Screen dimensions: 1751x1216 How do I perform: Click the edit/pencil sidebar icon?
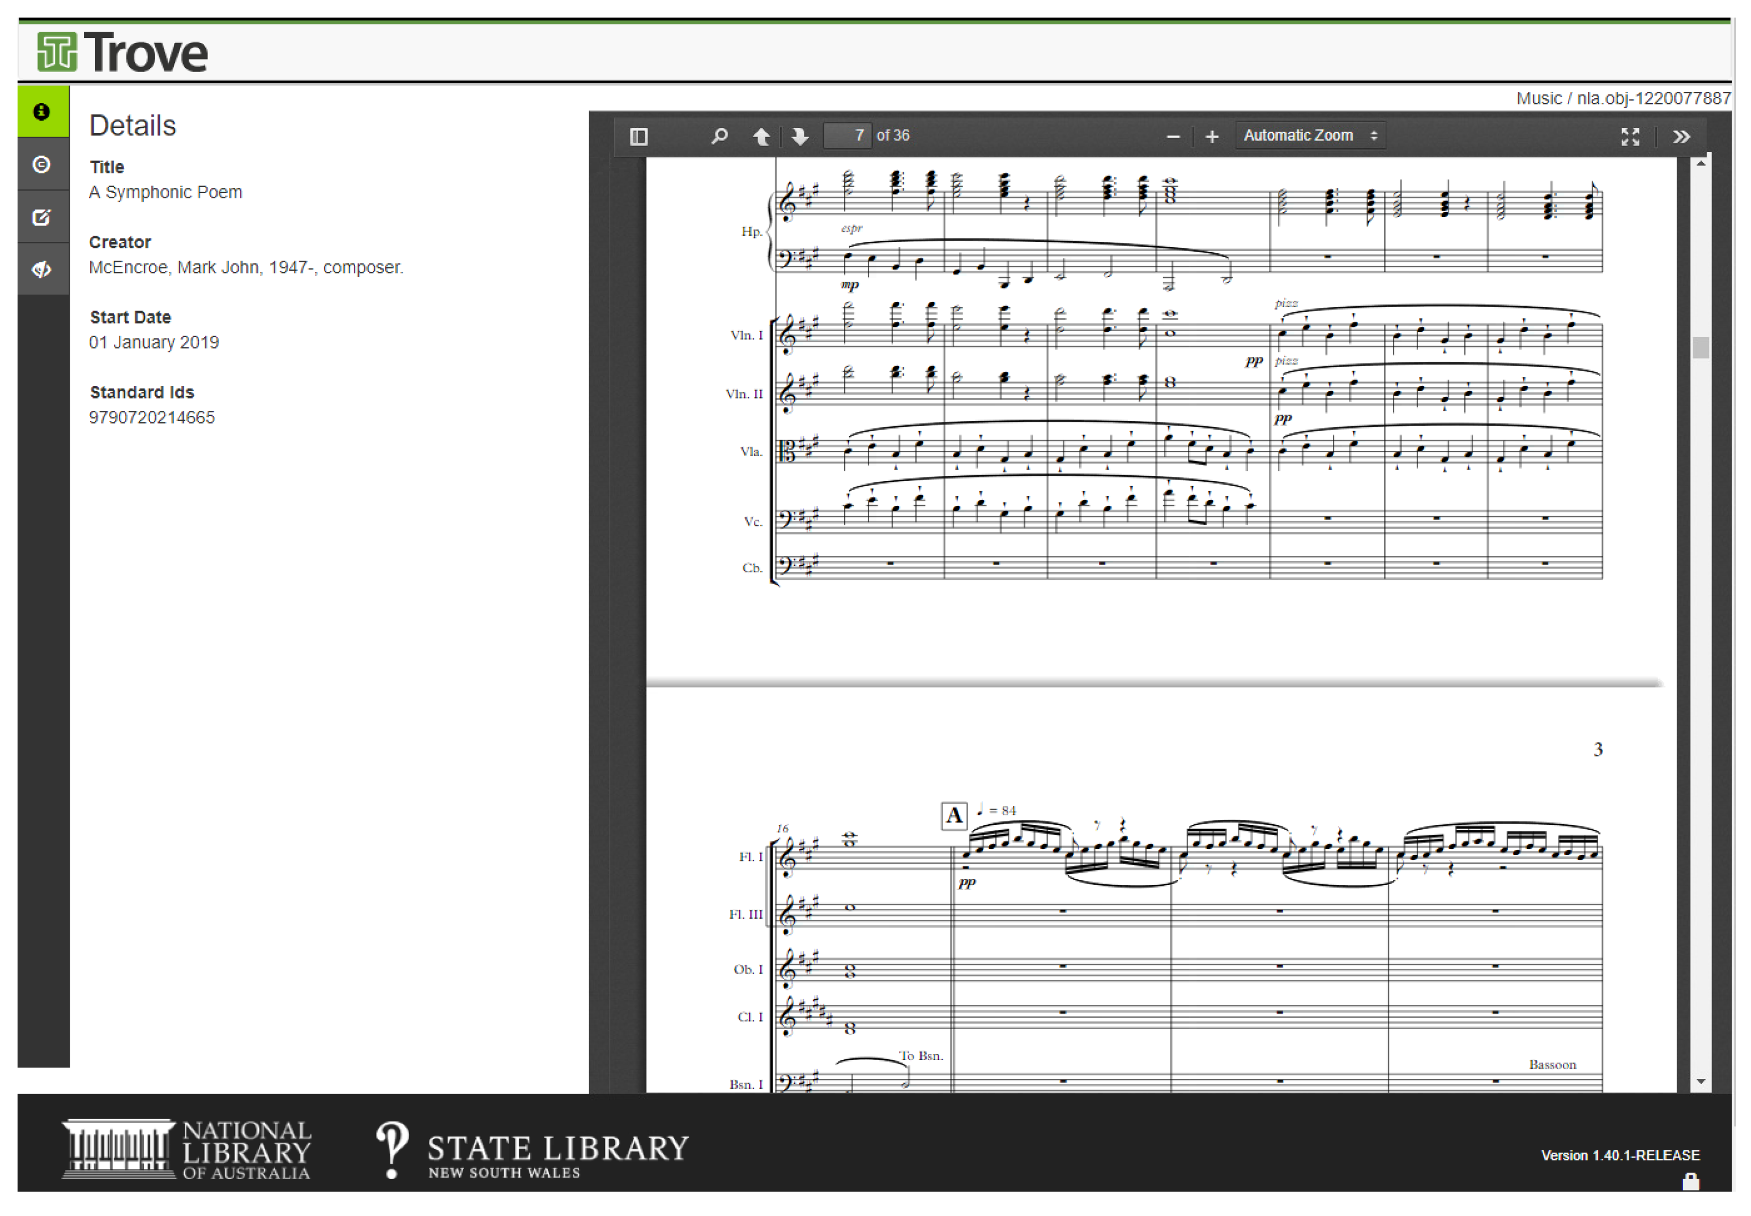42,217
